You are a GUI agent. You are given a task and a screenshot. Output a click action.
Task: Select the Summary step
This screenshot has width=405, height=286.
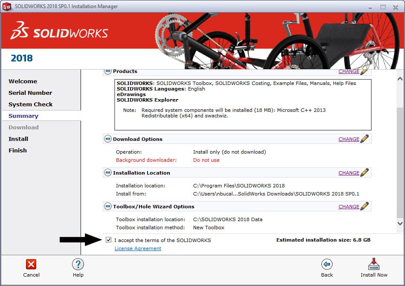tap(23, 116)
